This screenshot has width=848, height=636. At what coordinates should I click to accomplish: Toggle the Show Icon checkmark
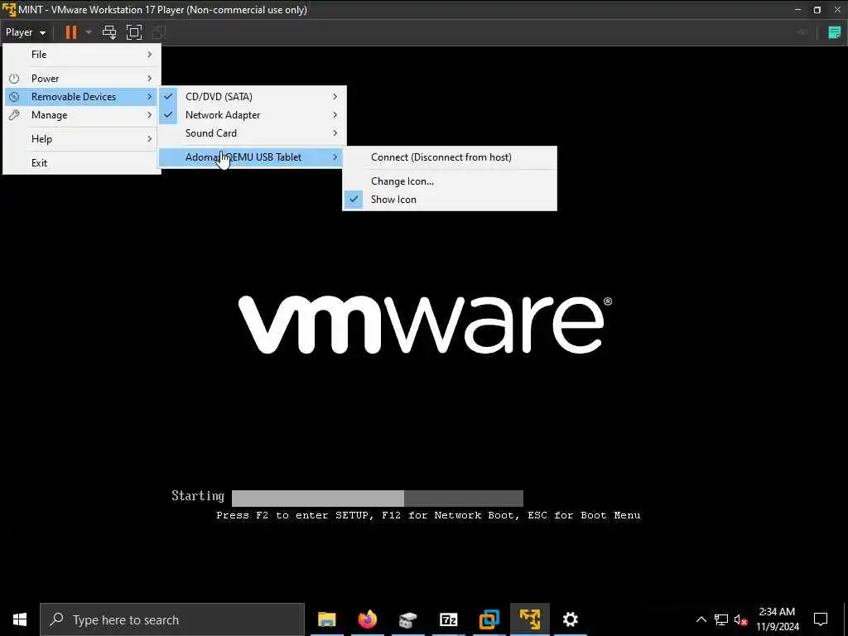tap(354, 200)
